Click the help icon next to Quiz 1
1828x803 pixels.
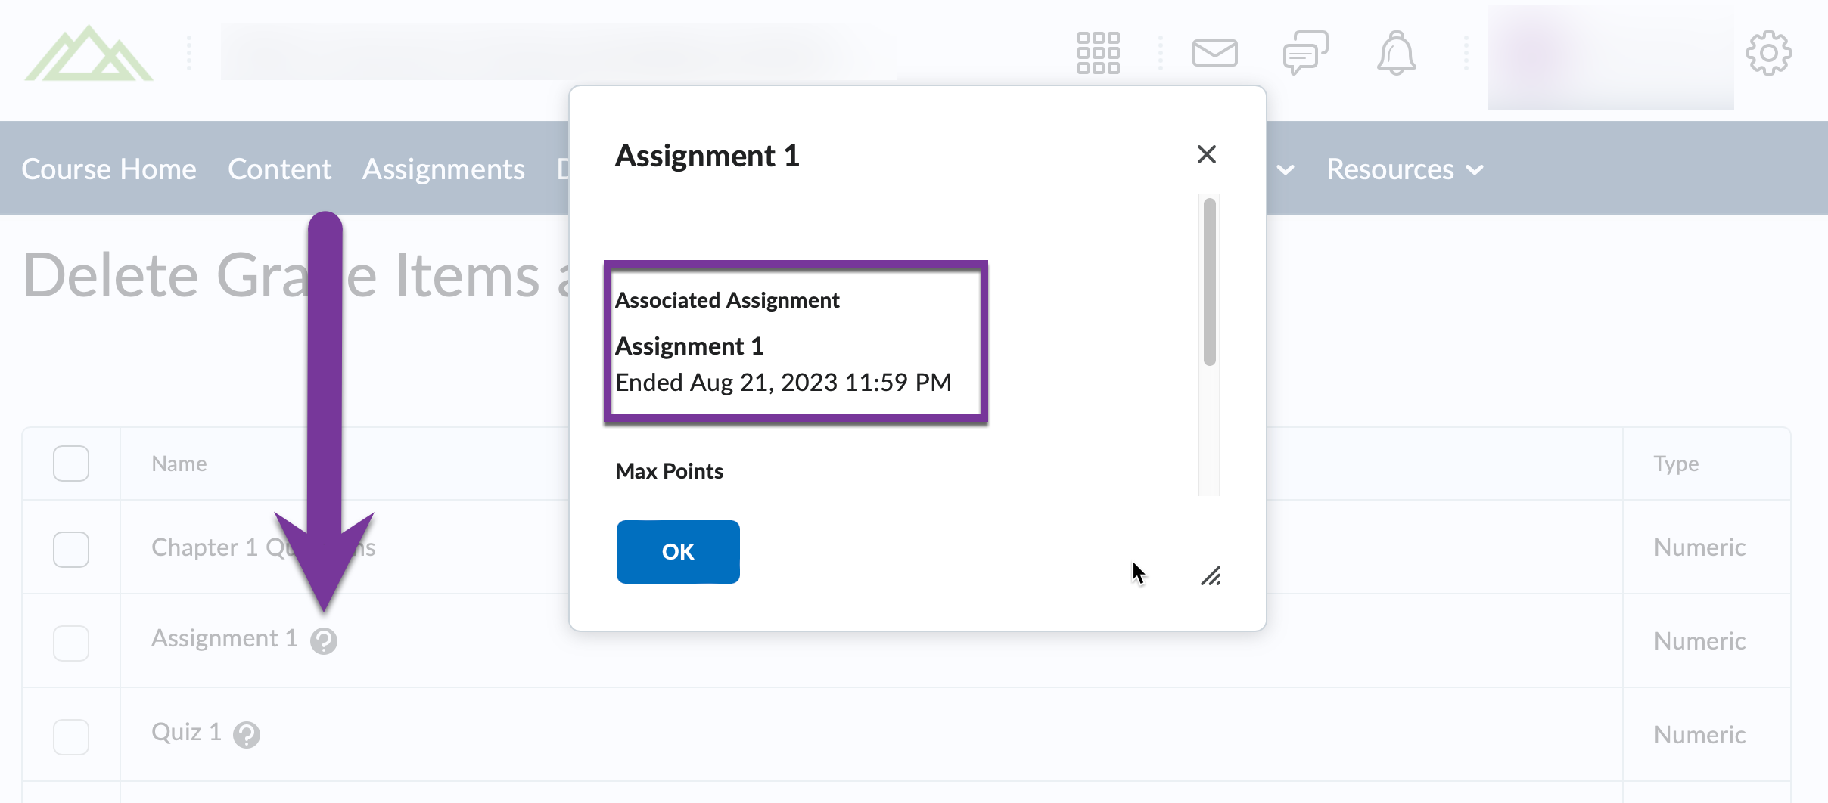click(247, 733)
